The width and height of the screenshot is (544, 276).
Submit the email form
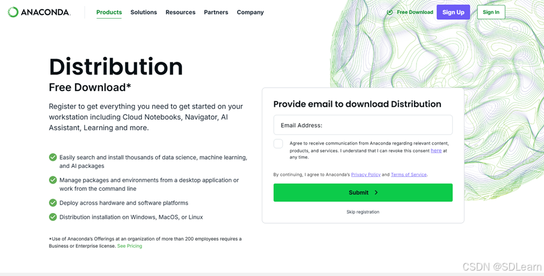tap(363, 193)
